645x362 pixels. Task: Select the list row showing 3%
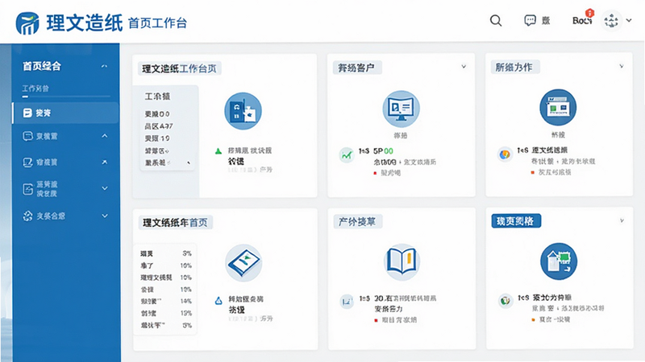coord(166,253)
